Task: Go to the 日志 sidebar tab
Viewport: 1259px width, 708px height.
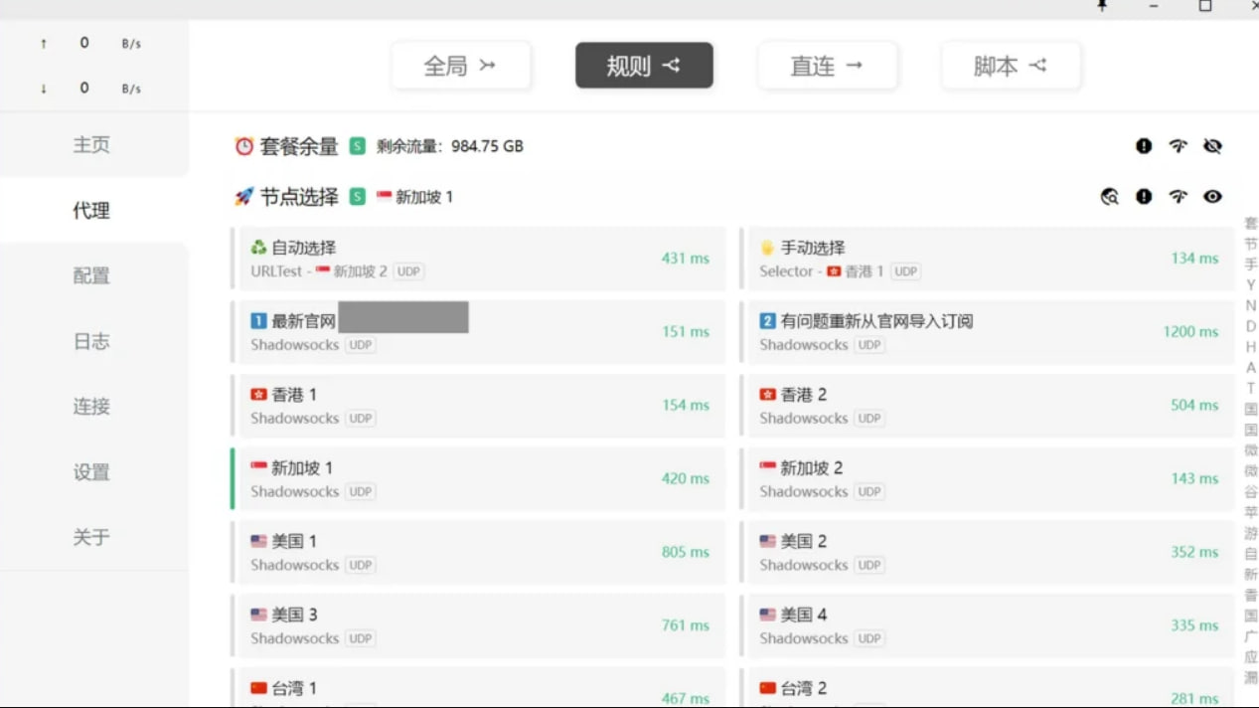Action: tap(91, 341)
